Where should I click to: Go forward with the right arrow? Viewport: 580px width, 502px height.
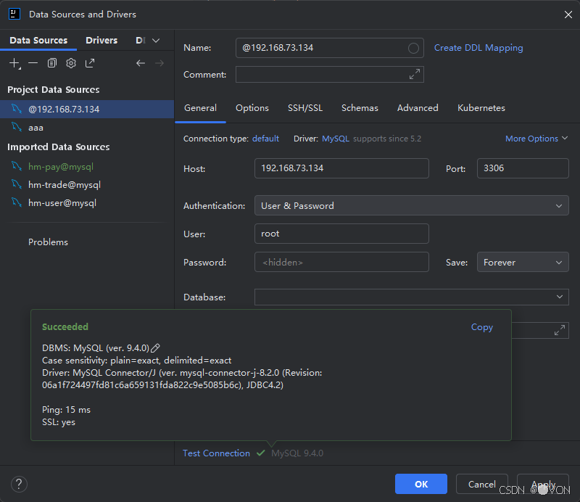click(x=159, y=63)
